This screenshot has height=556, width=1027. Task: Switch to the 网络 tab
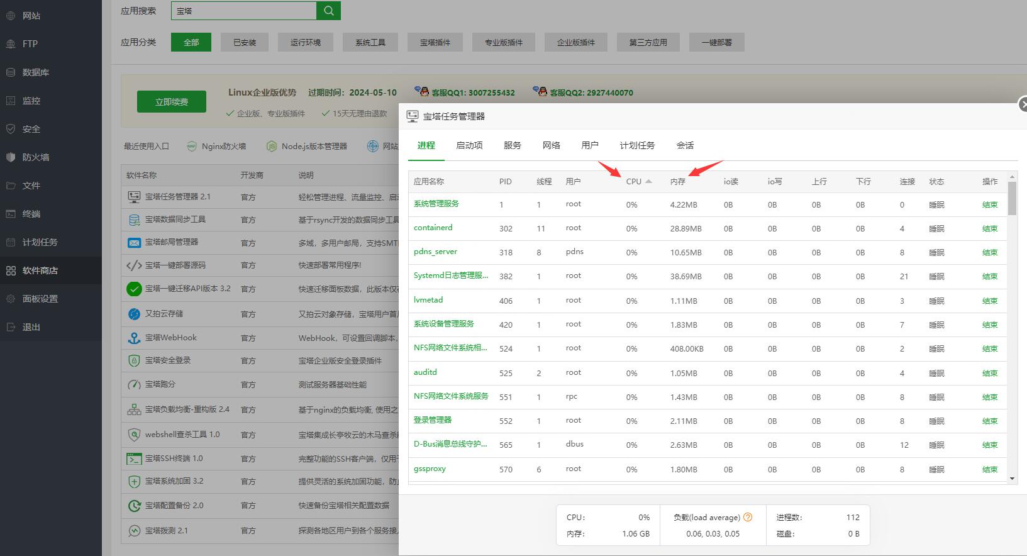(x=551, y=145)
